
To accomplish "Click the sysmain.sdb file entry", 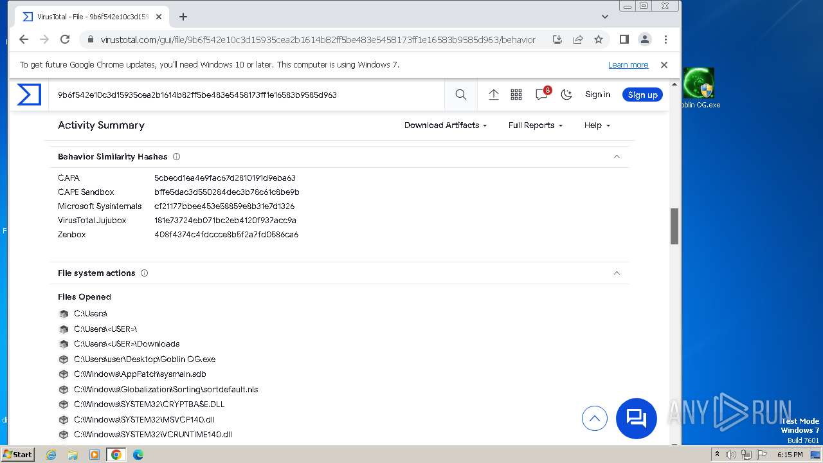I will pos(140,374).
